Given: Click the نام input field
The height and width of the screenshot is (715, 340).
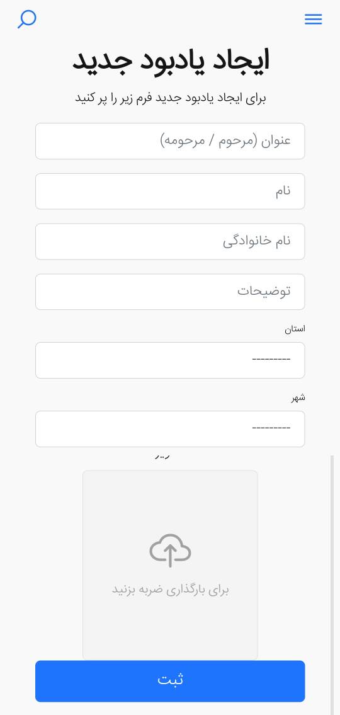Looking at the screenshot, I should coord(170,191).
